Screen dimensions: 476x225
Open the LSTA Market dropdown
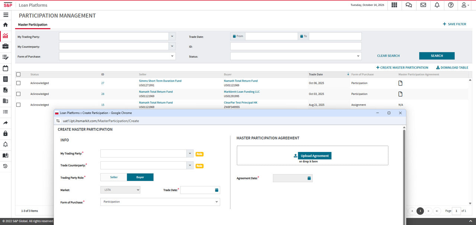(120, 190)
